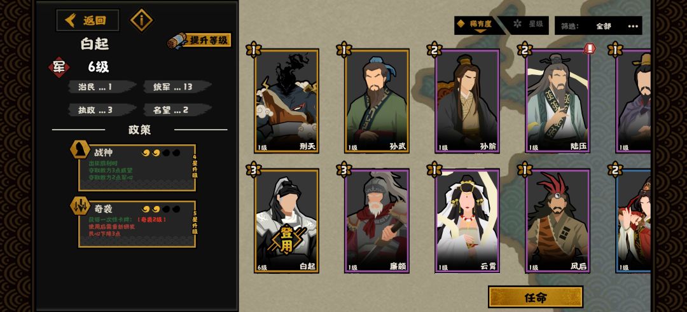Click the red alert badge on 陆压 card
The image size is (687, 312).
590,48
